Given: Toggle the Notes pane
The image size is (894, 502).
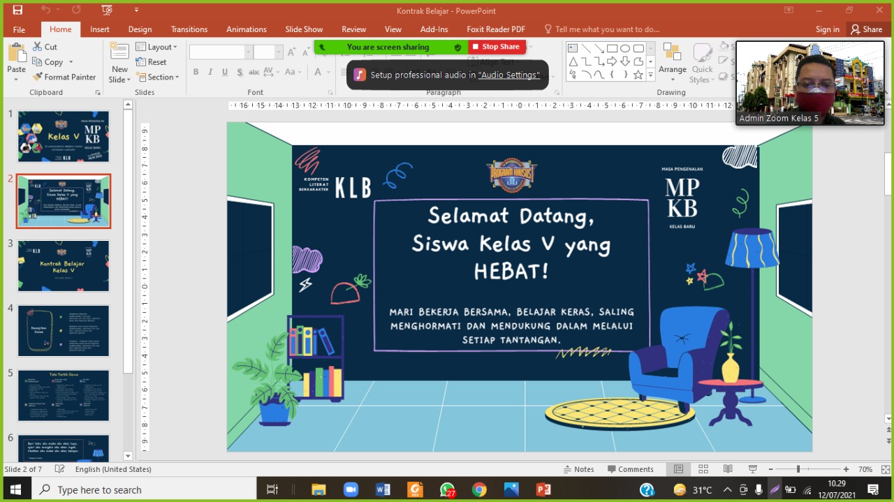Looking at the screenshot, I should click(578, 469).
